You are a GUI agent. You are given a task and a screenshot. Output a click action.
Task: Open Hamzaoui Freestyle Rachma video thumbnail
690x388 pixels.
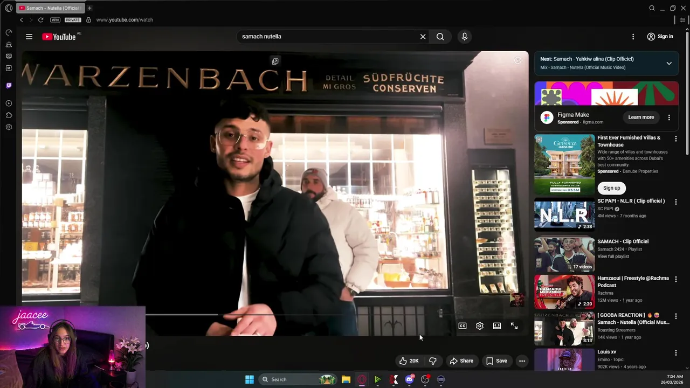pyautogui.click(x=564, y=292)
